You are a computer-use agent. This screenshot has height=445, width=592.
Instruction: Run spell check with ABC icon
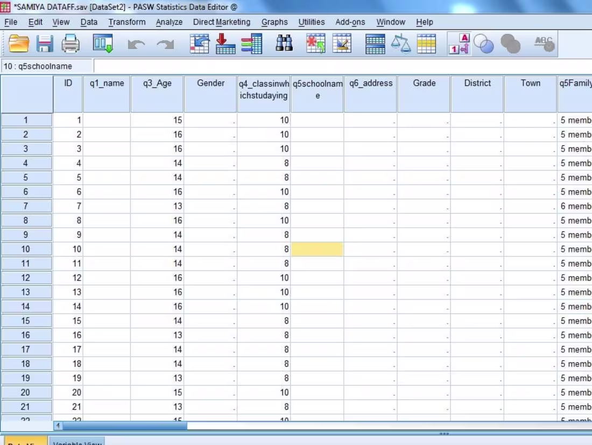(x=544, y=43)
